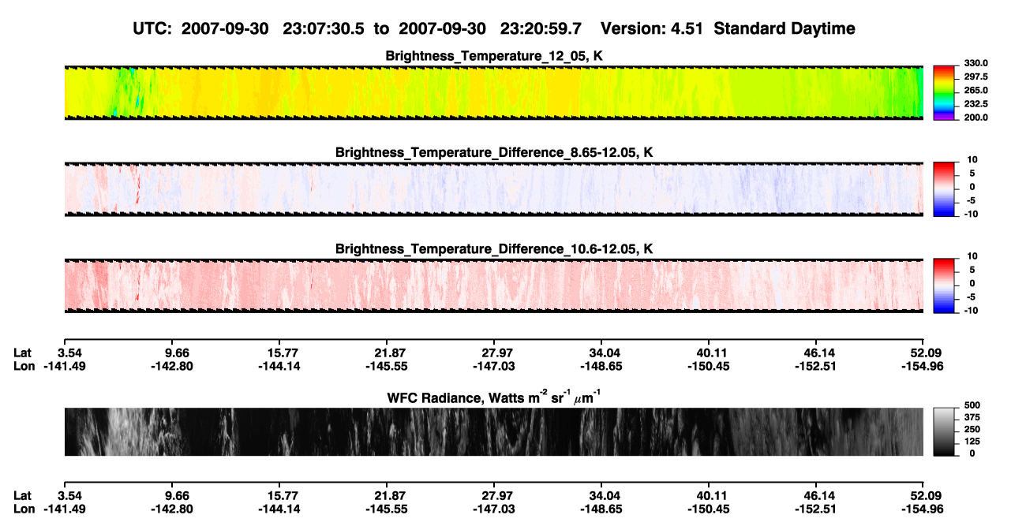Click the '297.5' colorbar tick label
The height and width of the screenshot is (526, 1026).
coord(976,77)
